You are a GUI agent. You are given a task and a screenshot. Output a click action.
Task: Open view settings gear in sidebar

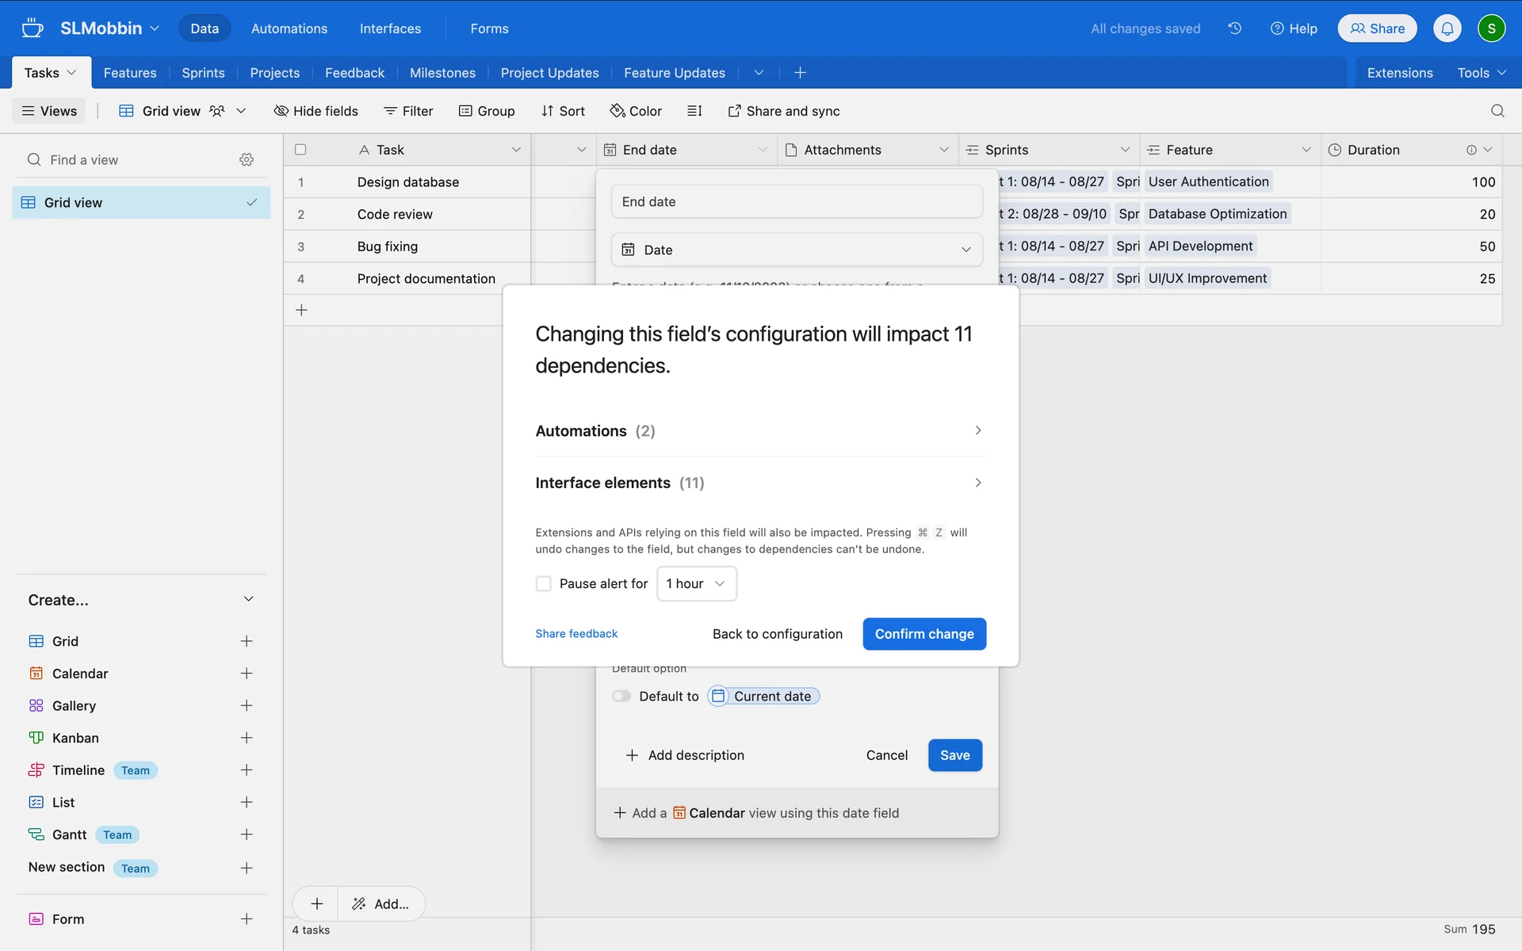coord(247,159)
